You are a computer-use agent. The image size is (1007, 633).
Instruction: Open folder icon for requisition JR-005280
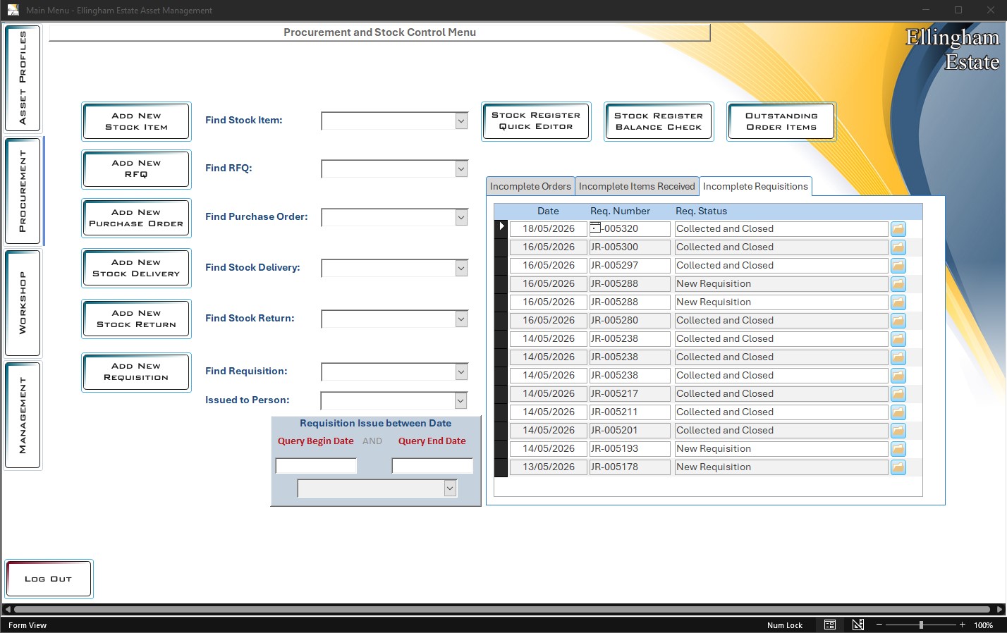(898, 321)
